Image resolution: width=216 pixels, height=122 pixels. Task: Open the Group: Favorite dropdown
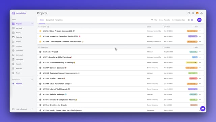click(164, 20)
